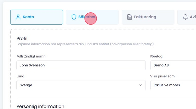Viewport: 196px width, 109px height.
Task: Click the juridiska entitet description text
Action: coord(85,44)
